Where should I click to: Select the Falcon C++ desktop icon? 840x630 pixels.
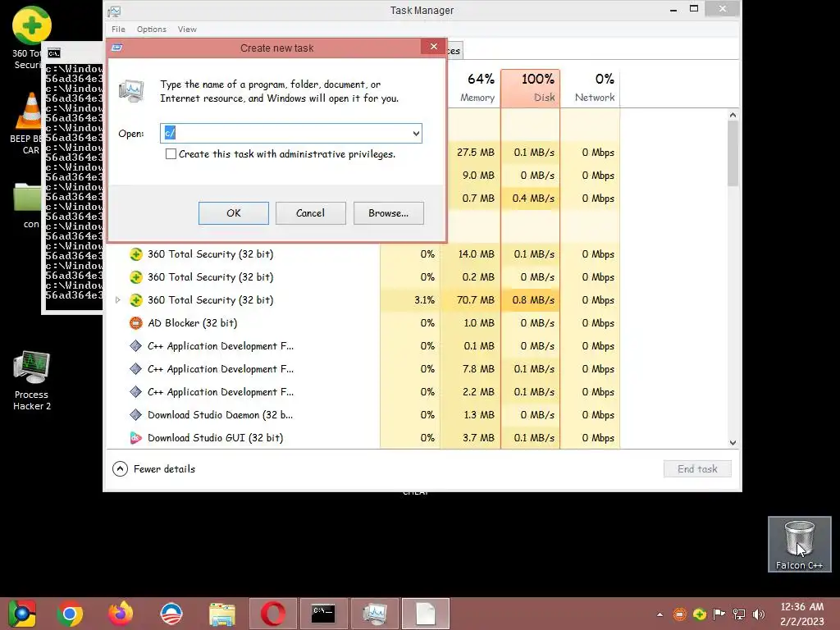click(799, 545)
